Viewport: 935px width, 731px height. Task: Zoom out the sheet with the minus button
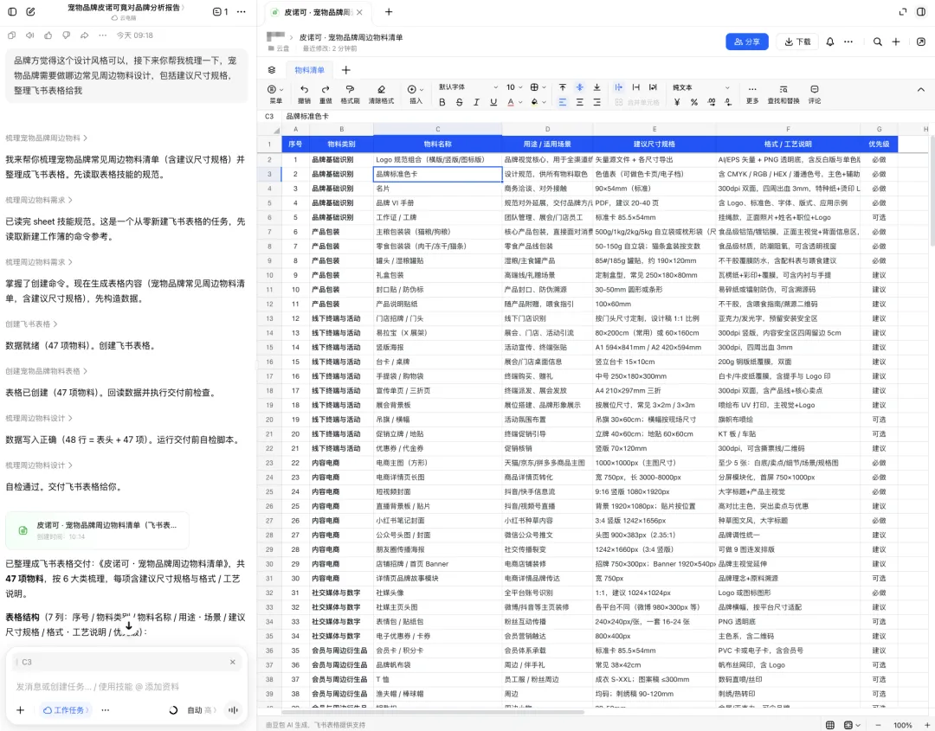click(x=879, y=725)
